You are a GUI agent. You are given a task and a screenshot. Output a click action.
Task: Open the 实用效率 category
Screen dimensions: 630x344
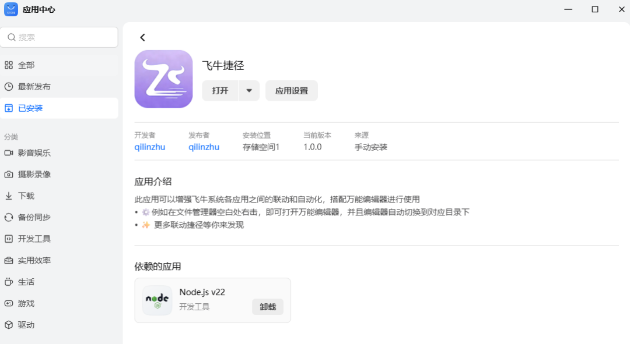59,261
